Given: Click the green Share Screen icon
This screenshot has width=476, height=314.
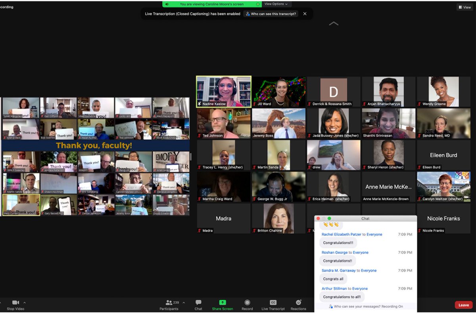Looking at the screenshot, I should point(223,303).
